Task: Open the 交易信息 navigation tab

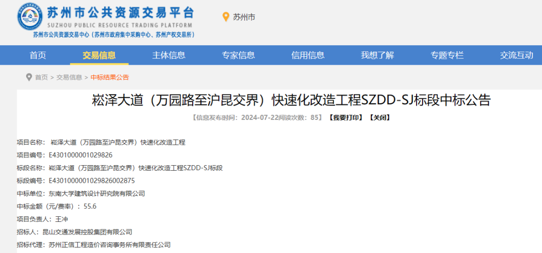Action: tap(99, 55)
